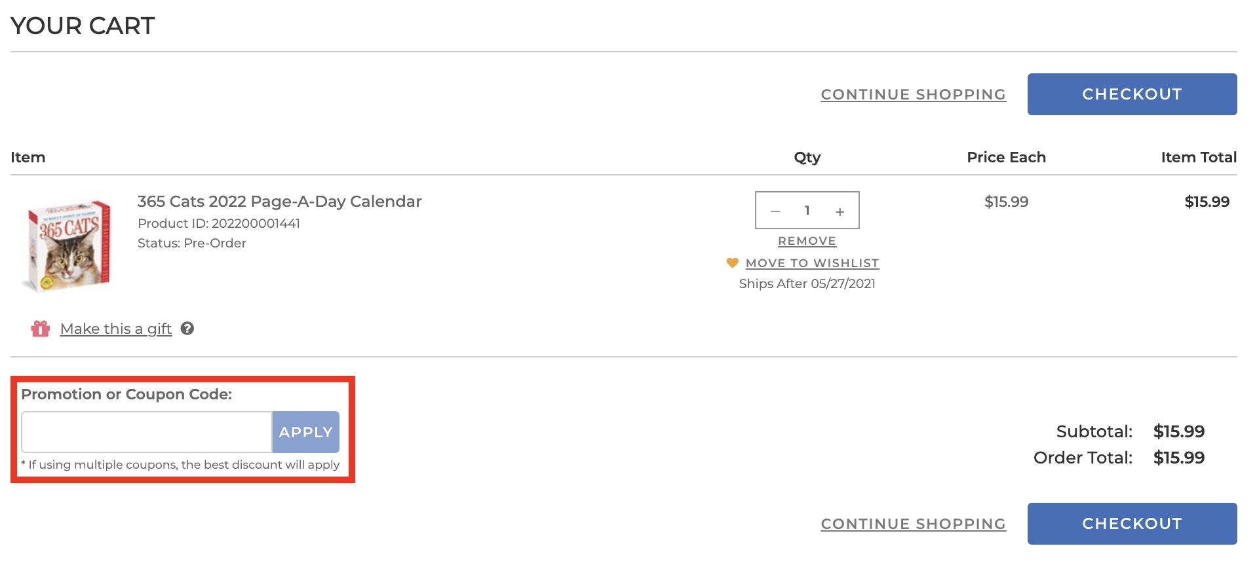Remove the calendar from the cart
Viewport: 1257px width, 563px height.
[807, 241]
